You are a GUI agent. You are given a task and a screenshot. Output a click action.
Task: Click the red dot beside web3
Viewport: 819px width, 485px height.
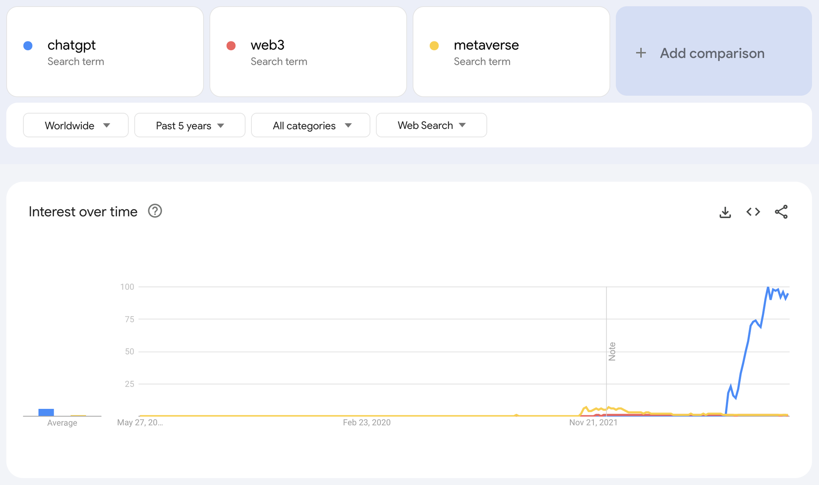pos(231,45)
